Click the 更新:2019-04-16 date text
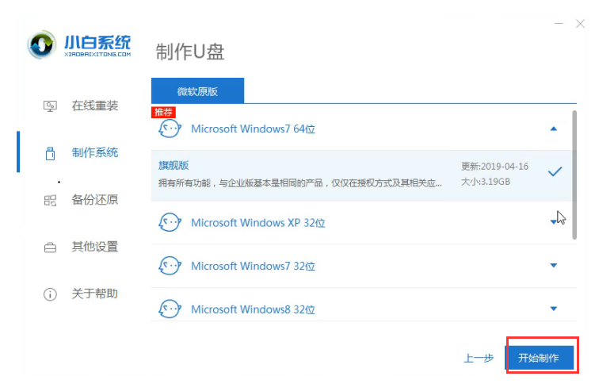Image resolution: width=595 pixels, height=384 pixels. point(495,167)
